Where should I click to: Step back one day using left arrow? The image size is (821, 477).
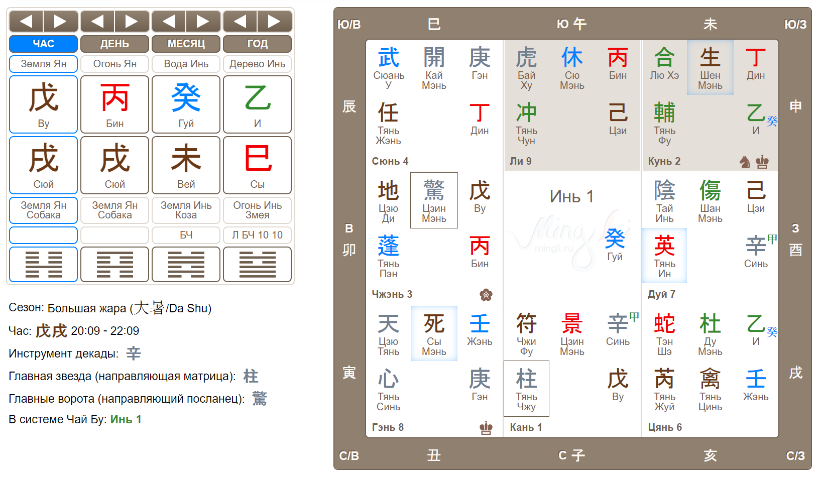(97, 21)
